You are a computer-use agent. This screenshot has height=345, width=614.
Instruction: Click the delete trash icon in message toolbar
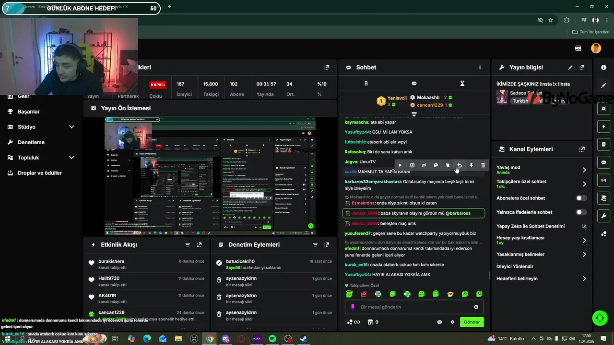coord(483,165)
